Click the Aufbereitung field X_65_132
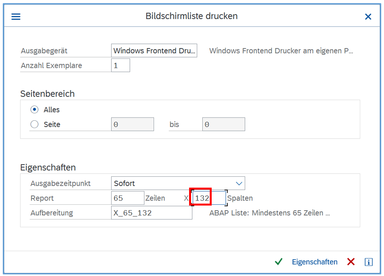The width and height of the screenshot is (384, 276). point(151,213)
